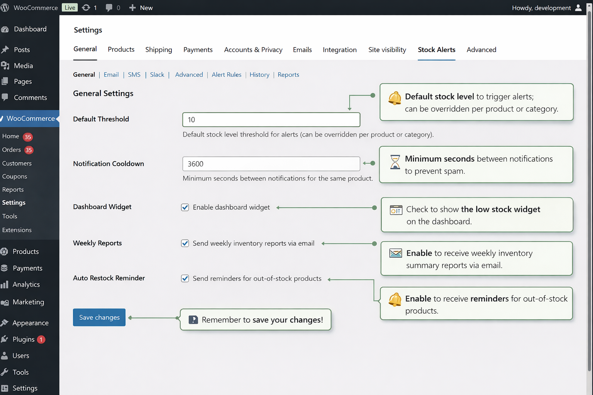This screenshot has height=395, width=593.
Task: Toggle the weekly inventory reports checkbox
Action: click(x=185, y=243)
